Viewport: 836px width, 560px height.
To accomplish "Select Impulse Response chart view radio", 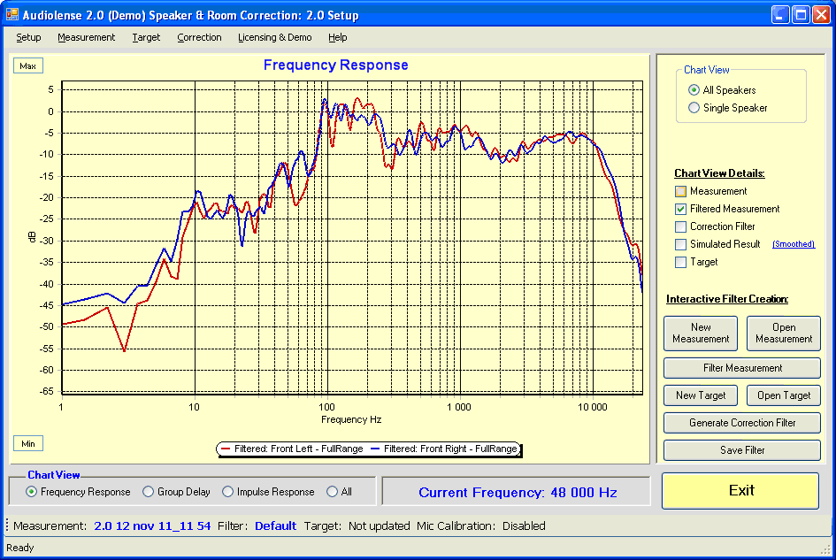I will (x=227, y=492).
